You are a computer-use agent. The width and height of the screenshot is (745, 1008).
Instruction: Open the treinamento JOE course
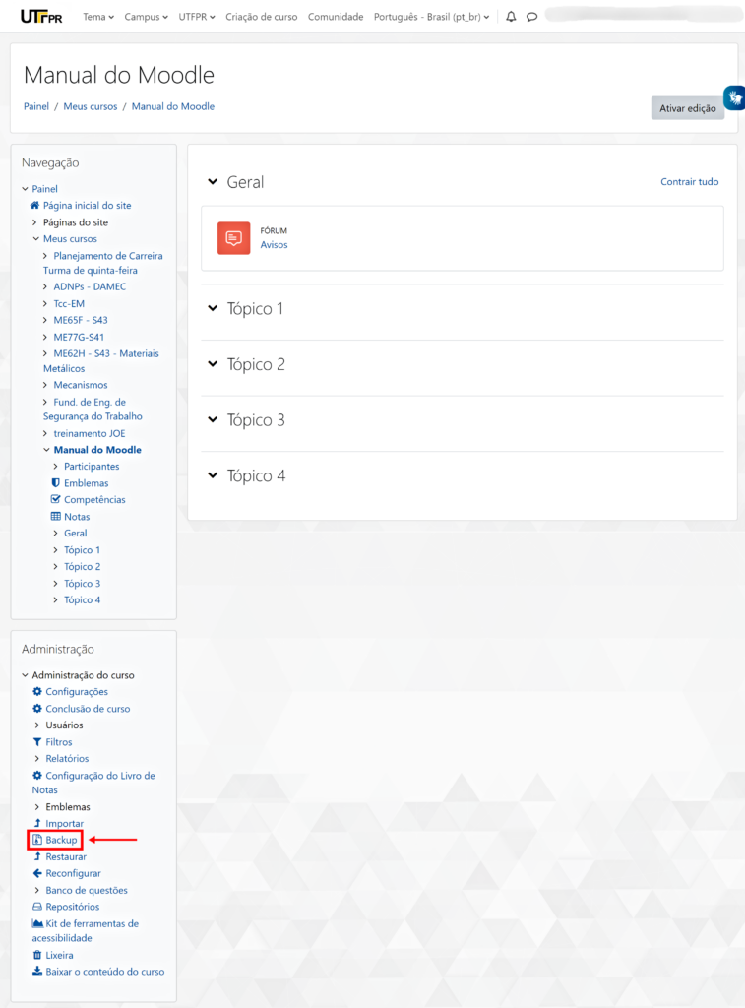(90, 433)
